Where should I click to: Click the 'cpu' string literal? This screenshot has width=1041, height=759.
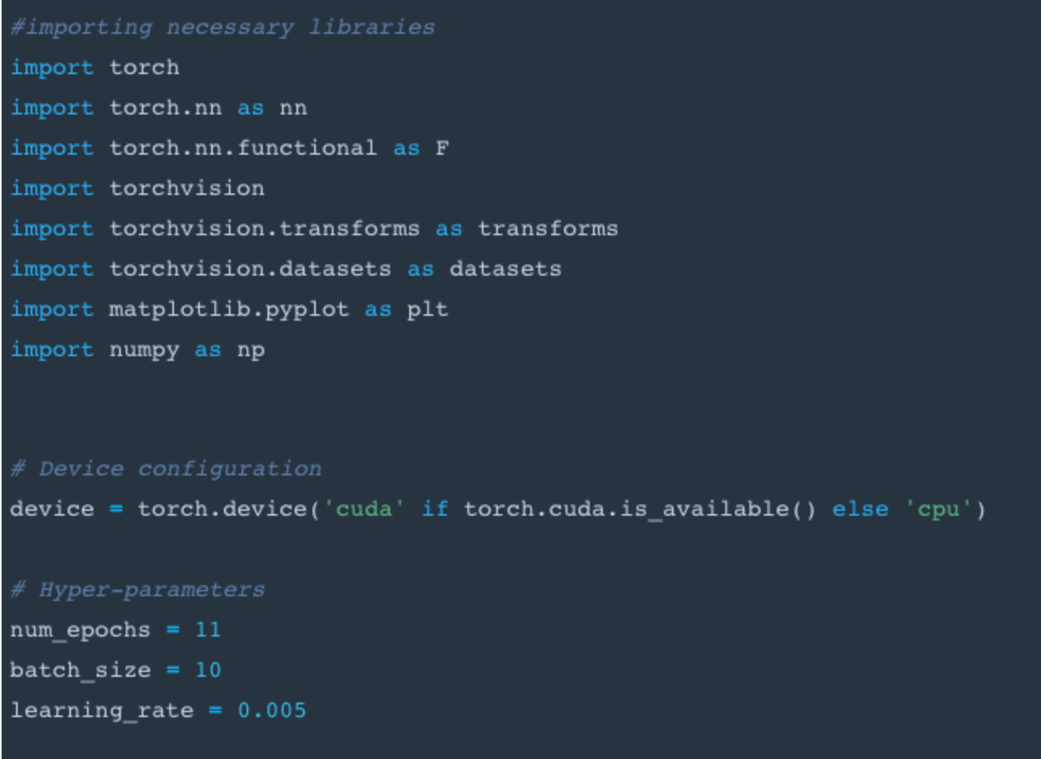tap(939, 509)
